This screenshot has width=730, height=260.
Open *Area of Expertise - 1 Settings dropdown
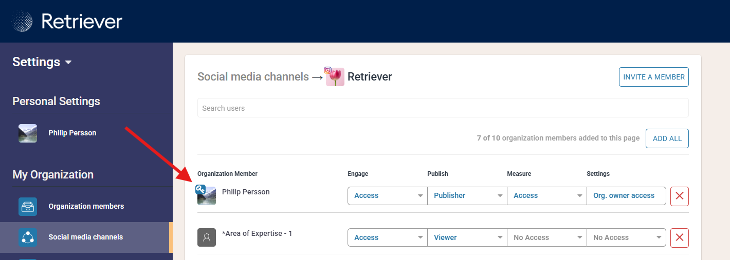(627, 237)
